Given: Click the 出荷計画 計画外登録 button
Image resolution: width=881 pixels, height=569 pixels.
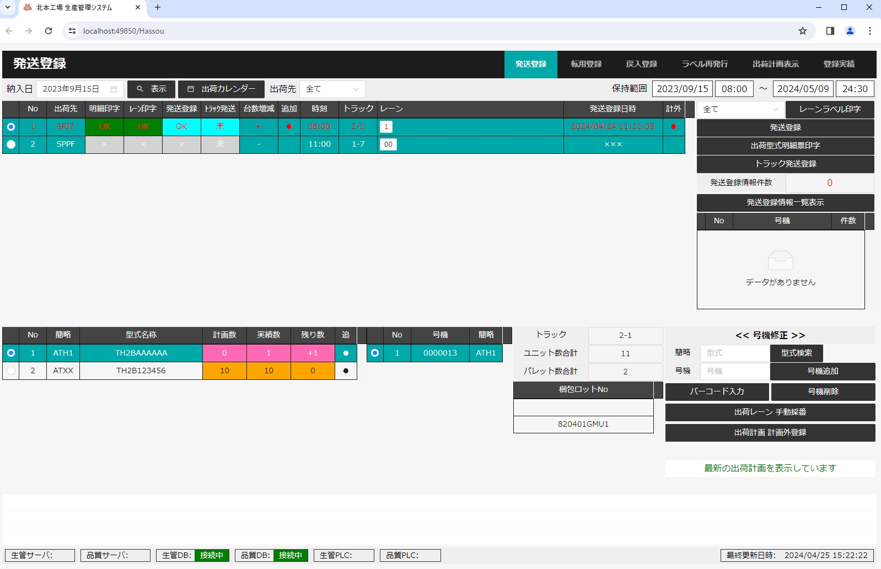Looking at the screenshot, I should click(x=770, y=433).
